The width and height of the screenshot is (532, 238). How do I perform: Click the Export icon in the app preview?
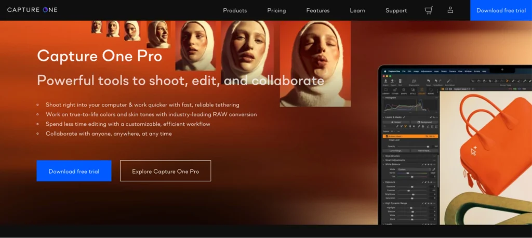pos(392,81)
